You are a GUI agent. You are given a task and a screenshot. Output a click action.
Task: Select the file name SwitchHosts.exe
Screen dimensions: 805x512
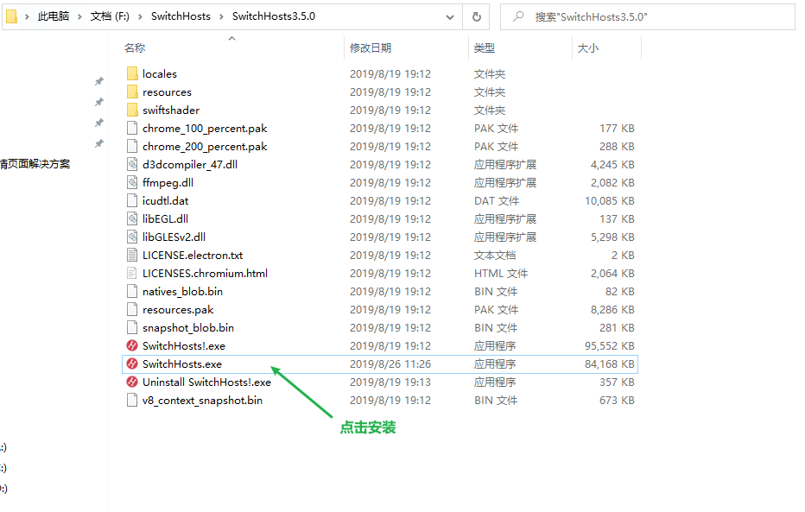[x=182, y=363]
